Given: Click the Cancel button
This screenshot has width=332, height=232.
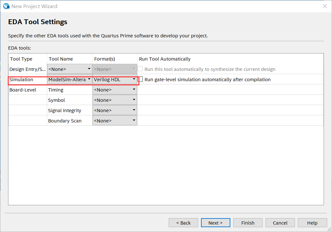Looking at the screenshot, I should [280, 223].
